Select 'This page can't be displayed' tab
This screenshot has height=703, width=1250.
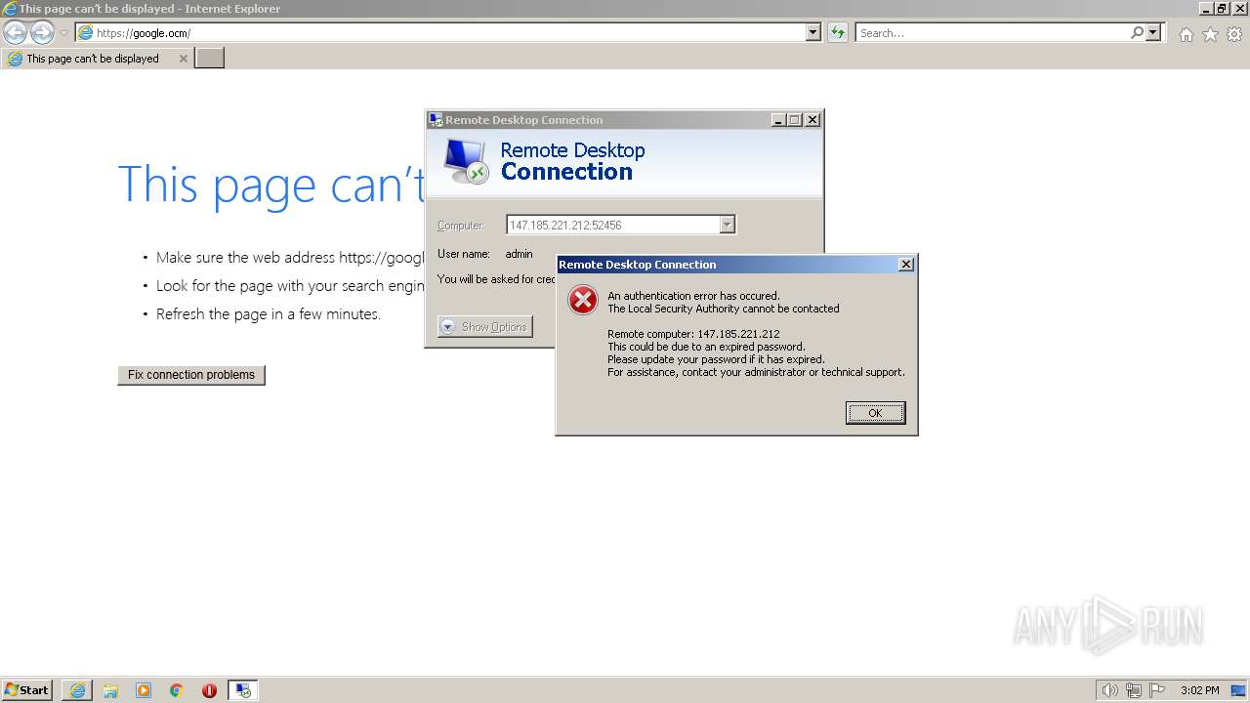(98, 59)
